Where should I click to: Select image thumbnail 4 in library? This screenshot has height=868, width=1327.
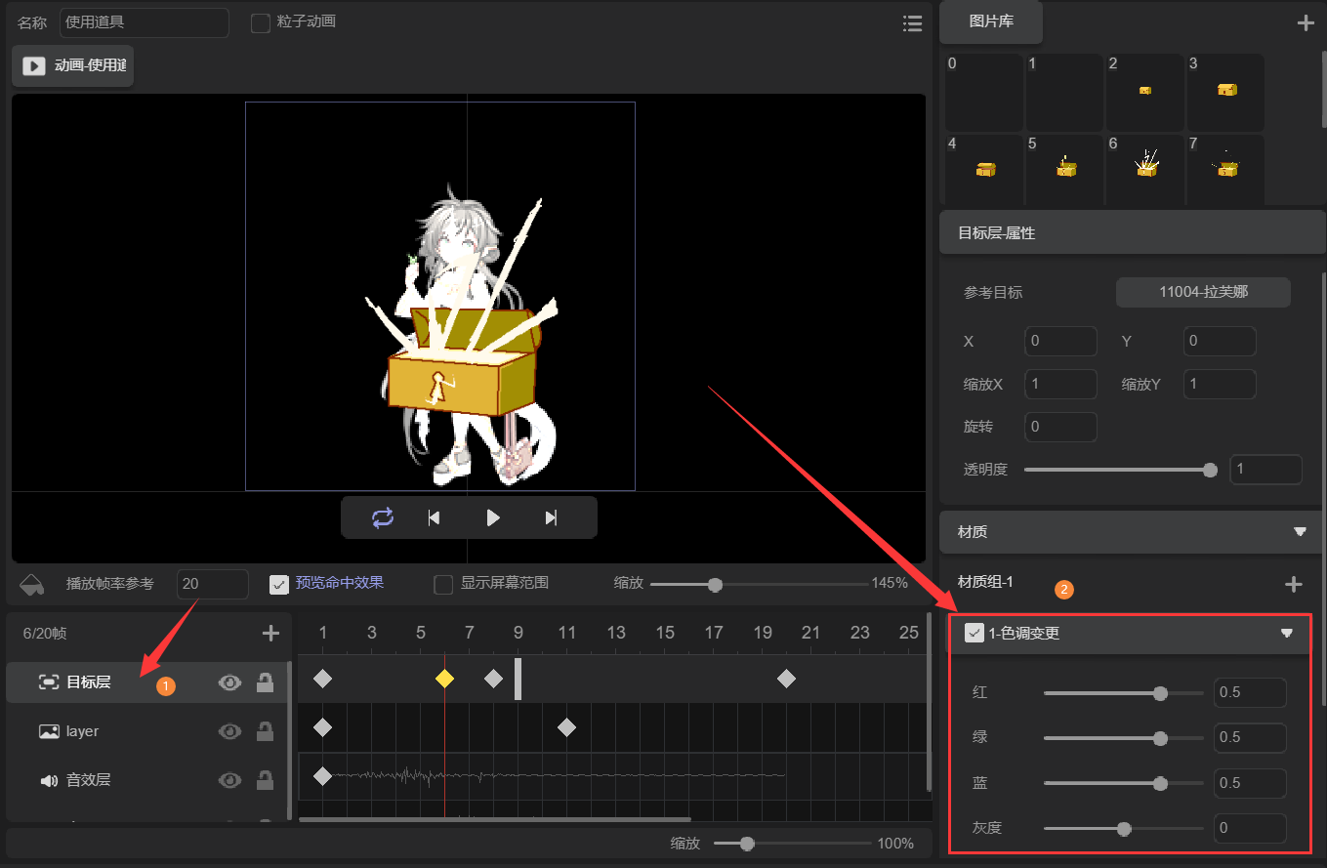[984, 170]
